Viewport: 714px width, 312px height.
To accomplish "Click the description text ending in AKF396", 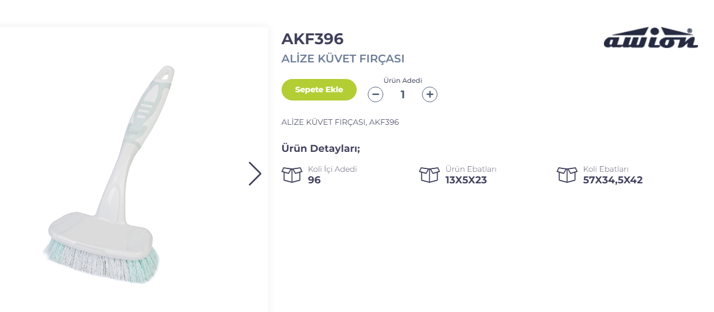I will click(340, 122).
